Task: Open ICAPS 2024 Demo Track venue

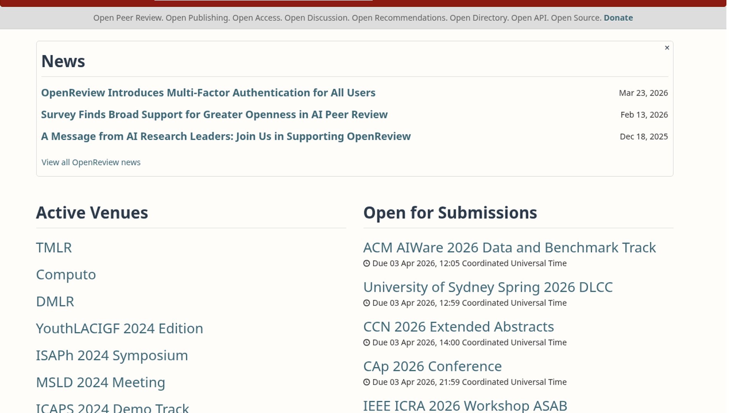Action: (x=112, y=408)
